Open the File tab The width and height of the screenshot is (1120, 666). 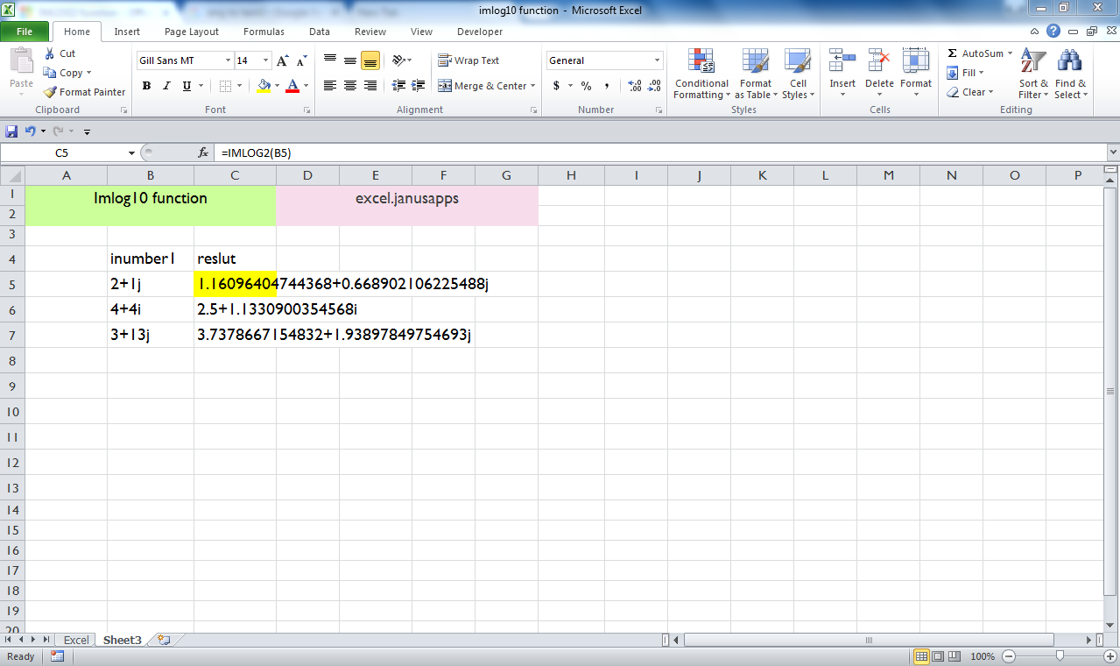(x=25, y=32)
